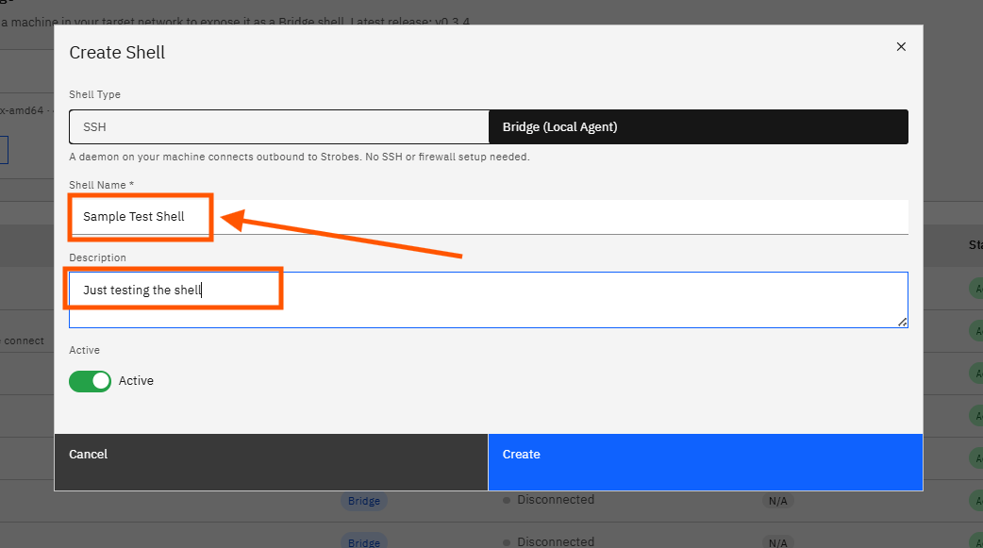Click the Shell Name input field

click(x=489, y=217)
